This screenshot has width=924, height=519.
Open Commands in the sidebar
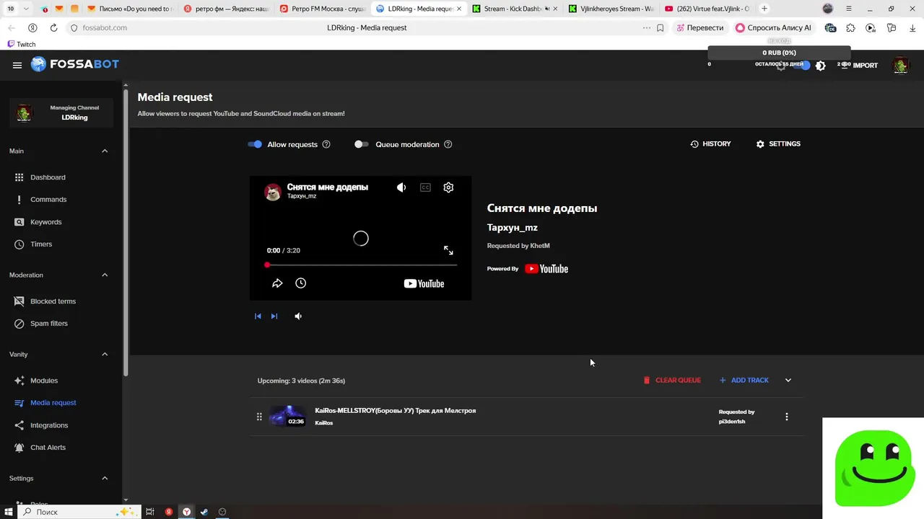[x=48, y=200]
